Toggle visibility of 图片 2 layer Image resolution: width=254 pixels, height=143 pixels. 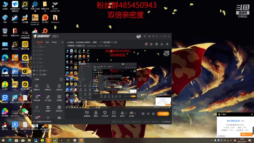click(34, 55)
